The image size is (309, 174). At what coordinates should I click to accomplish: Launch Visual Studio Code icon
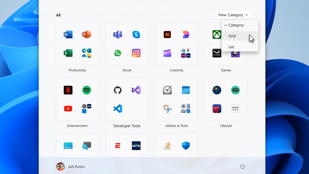117,109
